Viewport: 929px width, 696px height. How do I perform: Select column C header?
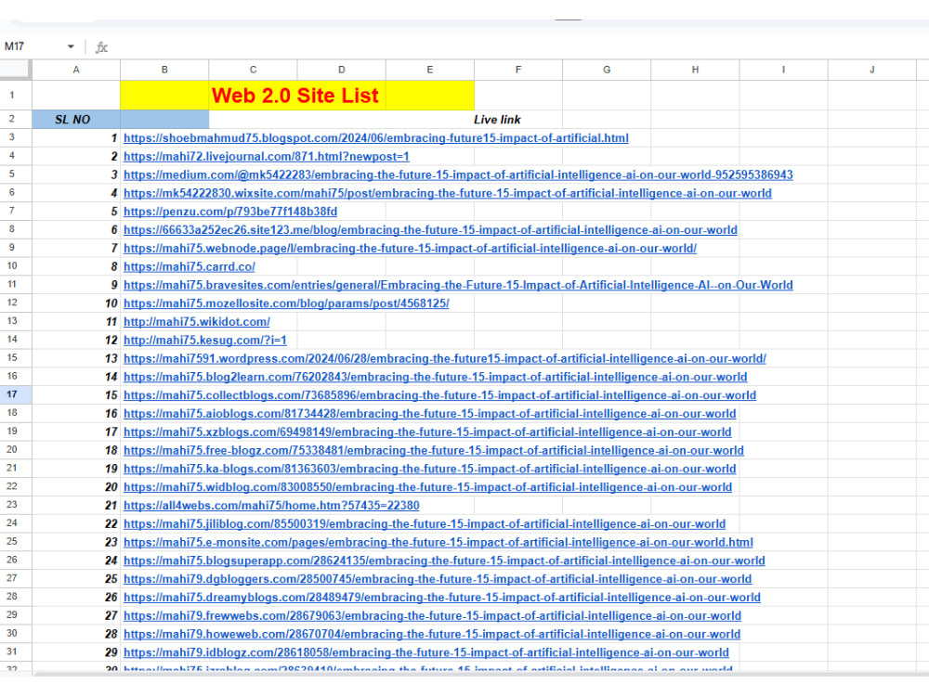pyautogui.click(x=253, y=70)
